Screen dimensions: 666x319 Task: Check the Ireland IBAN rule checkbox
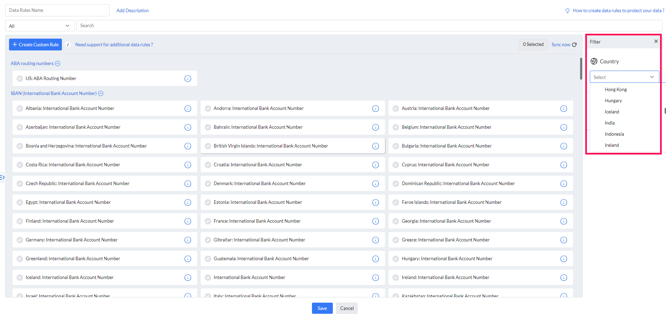(396, 278)
